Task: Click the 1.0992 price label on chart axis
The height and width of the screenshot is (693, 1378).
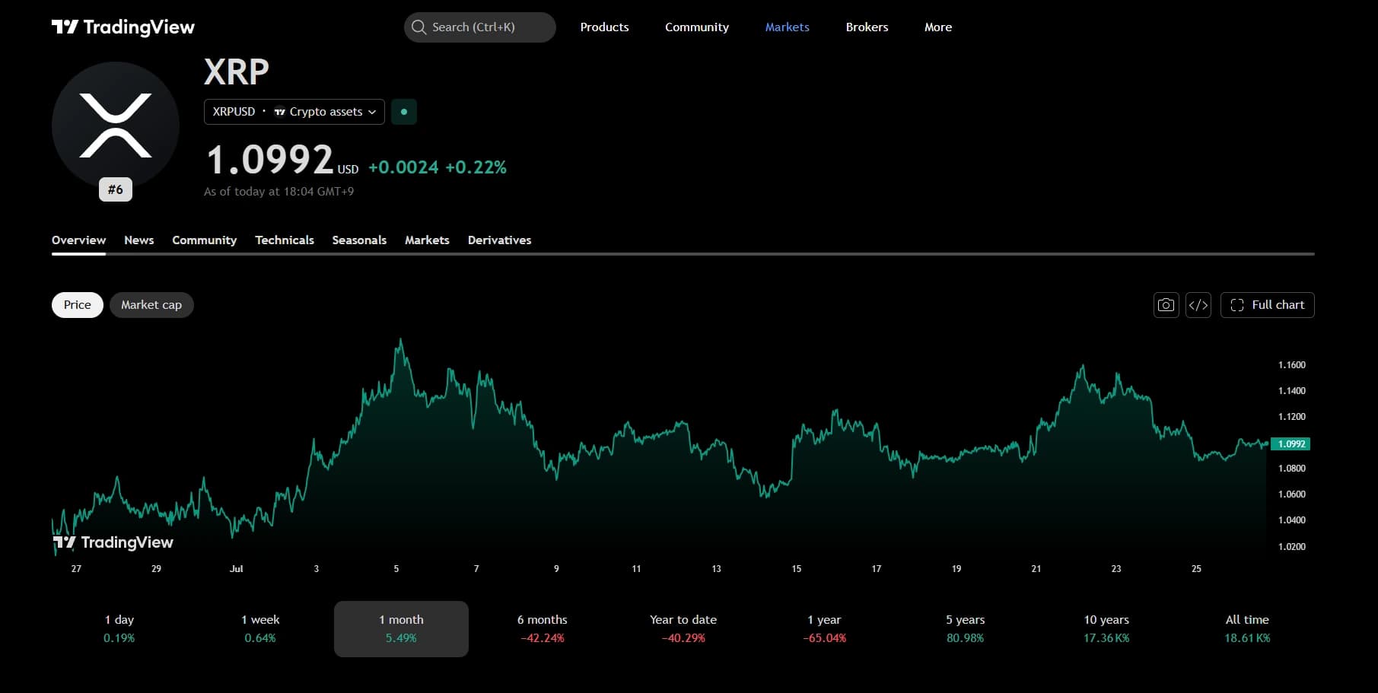Action: tap(1291, 444)
